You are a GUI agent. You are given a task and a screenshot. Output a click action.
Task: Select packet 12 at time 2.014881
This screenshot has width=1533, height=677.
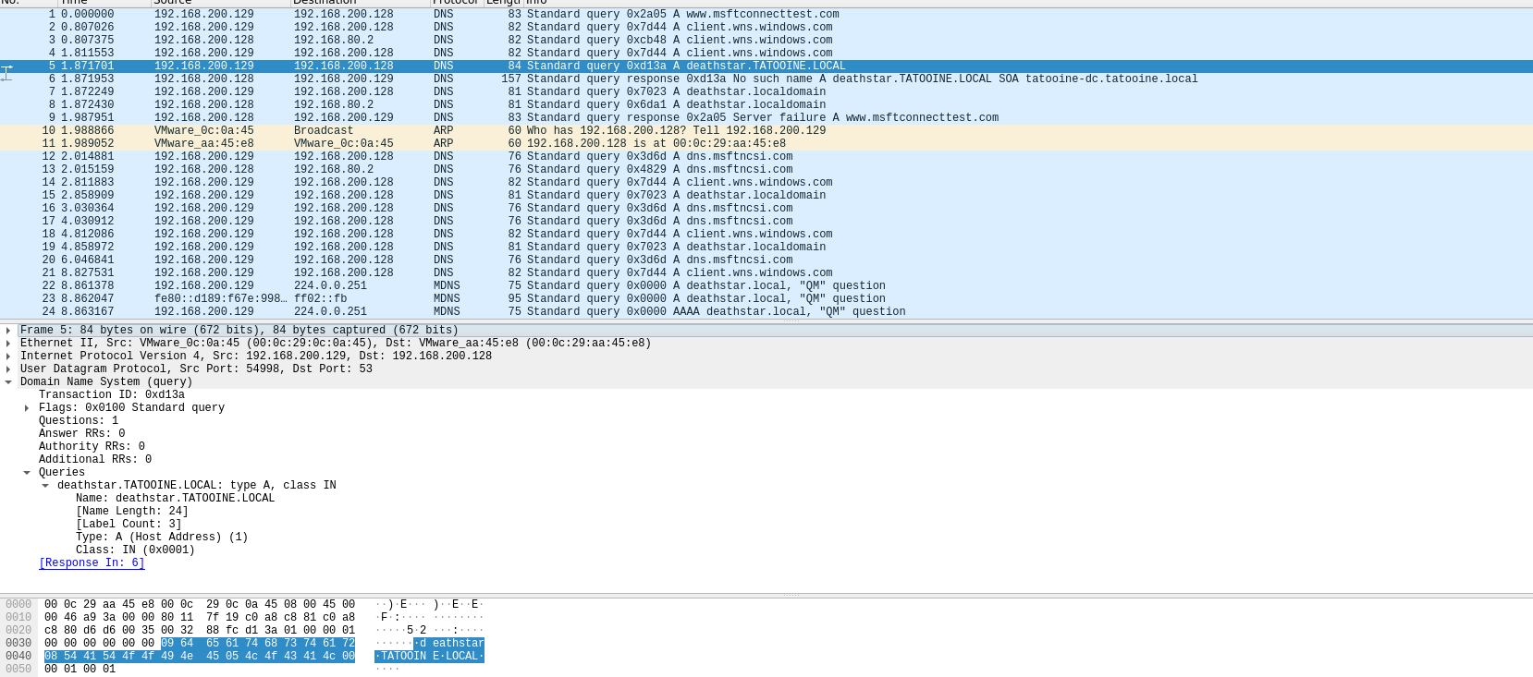tap(766, 157)
